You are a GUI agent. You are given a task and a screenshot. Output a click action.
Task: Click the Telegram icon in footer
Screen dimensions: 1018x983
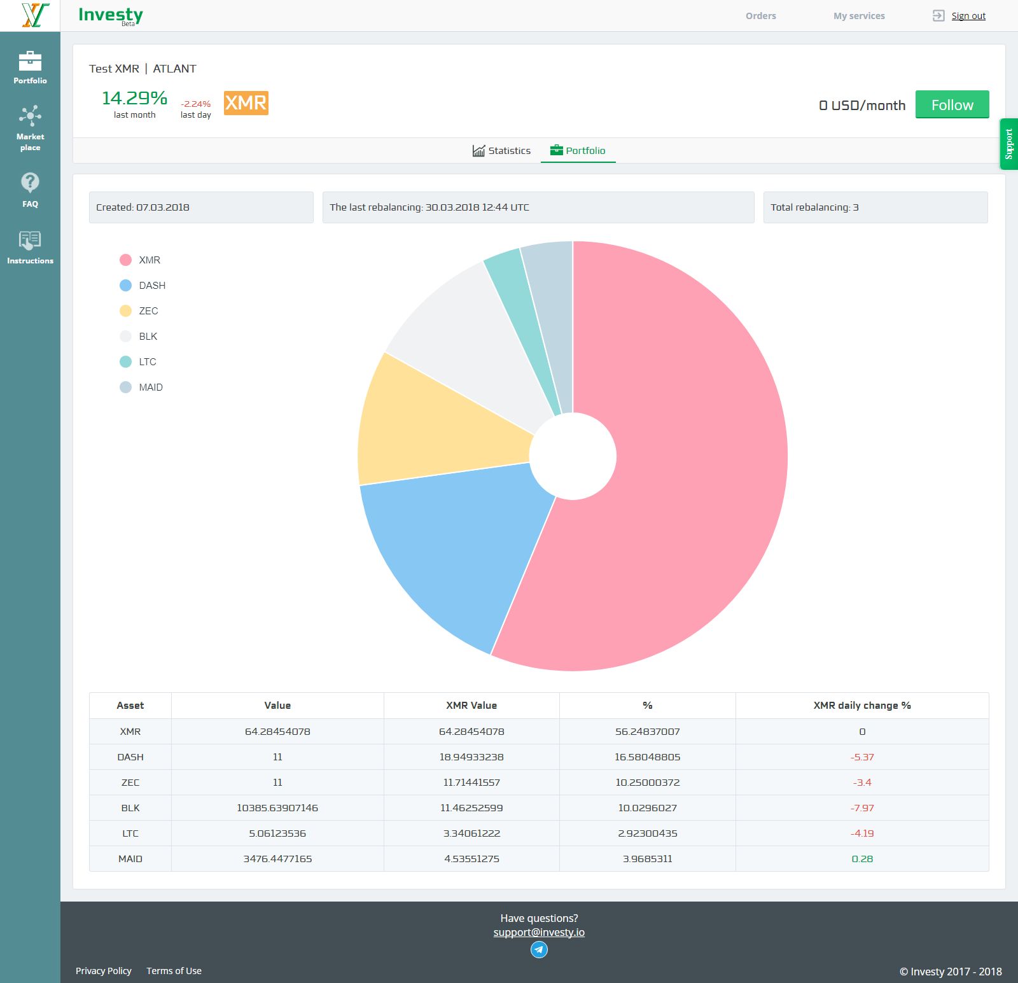coord(539,949)
